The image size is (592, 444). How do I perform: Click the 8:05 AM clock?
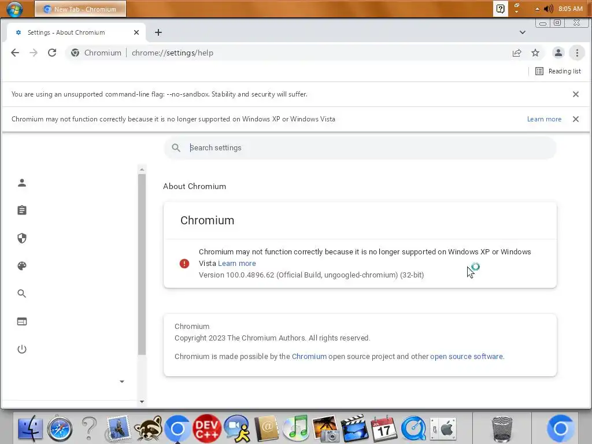point(571,9)
